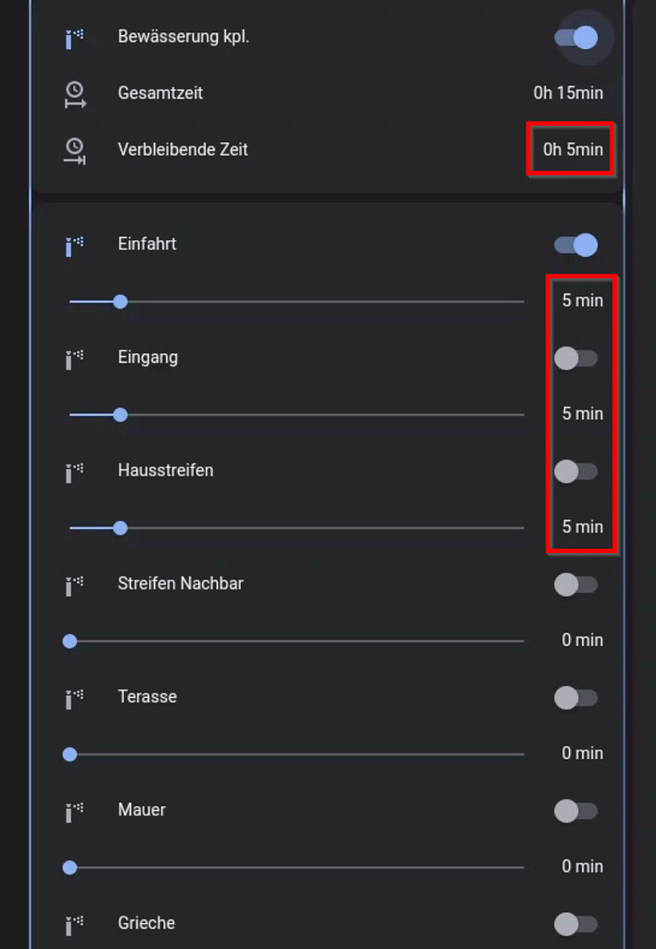Click the Streifen Nachbar irrigation icon
Screen dimensions: 656x949
tap(73, 584)
